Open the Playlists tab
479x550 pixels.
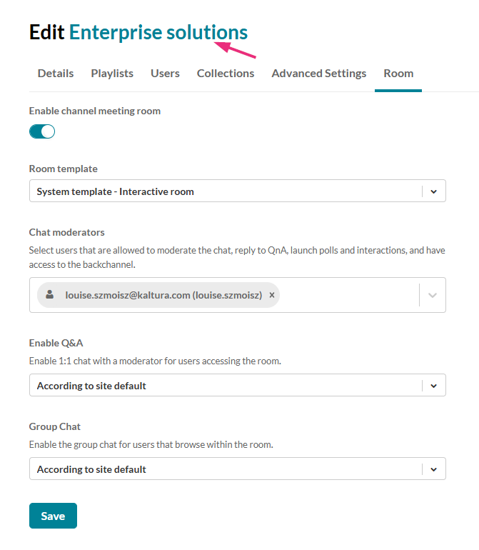click(x=112, y=74)
